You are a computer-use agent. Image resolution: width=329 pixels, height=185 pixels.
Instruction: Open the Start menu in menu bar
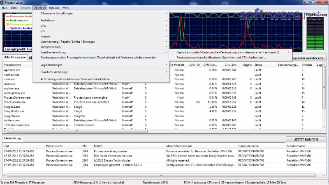pos(5,7)
